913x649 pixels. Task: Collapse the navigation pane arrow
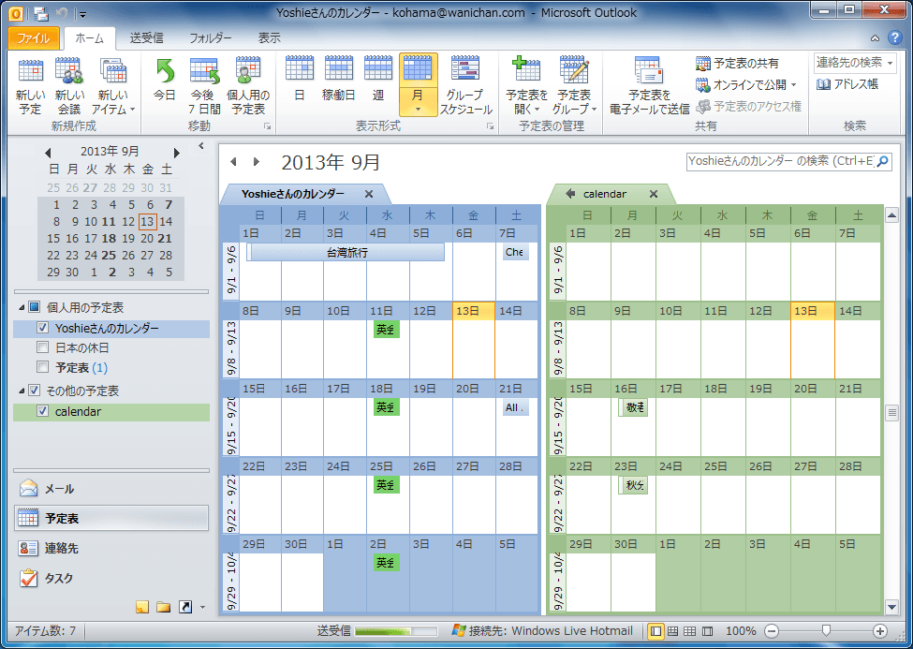[201, 146]
